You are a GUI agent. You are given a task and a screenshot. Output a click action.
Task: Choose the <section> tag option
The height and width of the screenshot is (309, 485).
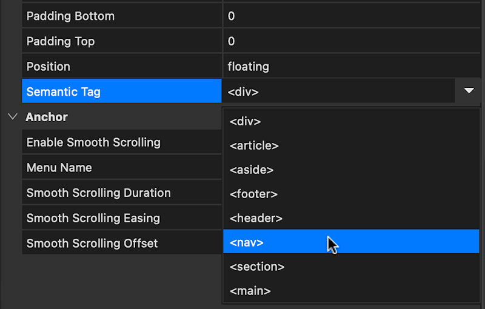[x=351, y=267]
